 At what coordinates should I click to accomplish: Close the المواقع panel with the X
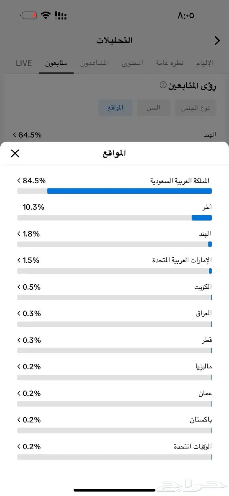(15, 153)
